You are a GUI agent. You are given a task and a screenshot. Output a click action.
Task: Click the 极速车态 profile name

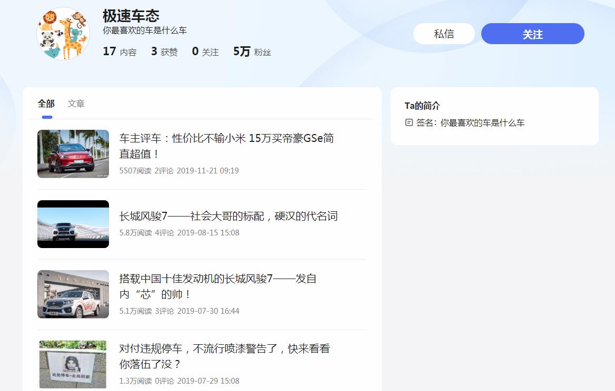(131, 16)
